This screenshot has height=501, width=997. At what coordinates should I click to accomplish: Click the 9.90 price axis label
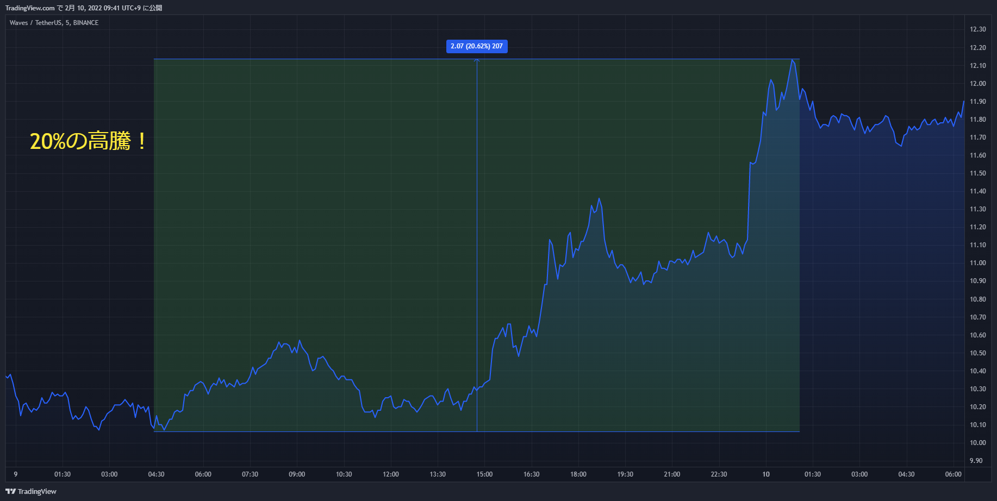976,461
